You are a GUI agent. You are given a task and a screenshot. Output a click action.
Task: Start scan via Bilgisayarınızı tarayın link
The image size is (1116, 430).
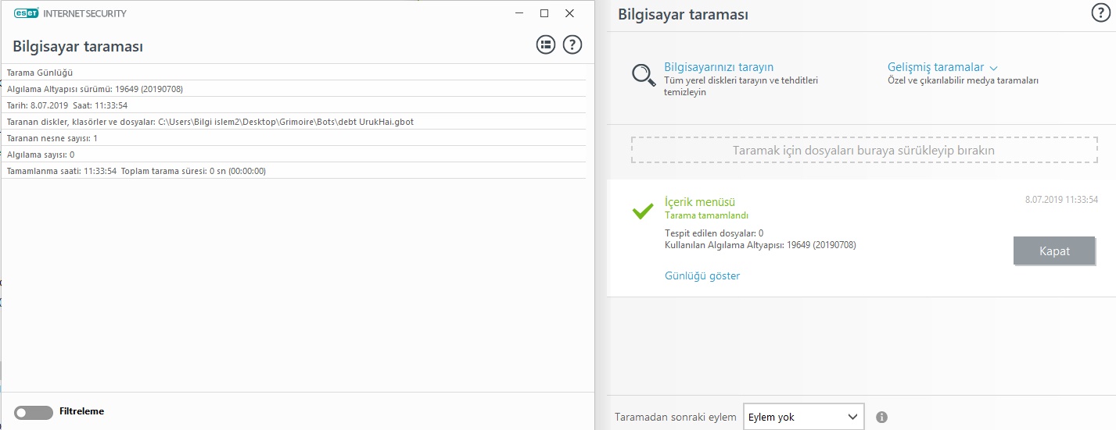719,67
